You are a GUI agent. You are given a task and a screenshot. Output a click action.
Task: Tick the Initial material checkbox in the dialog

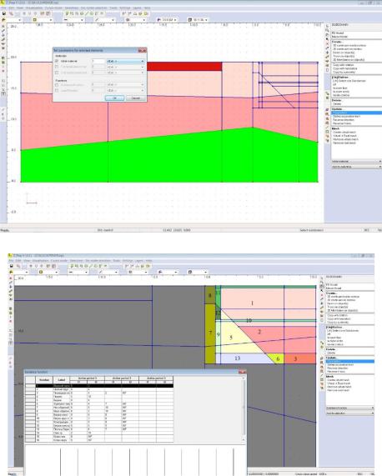pos(57,62)
